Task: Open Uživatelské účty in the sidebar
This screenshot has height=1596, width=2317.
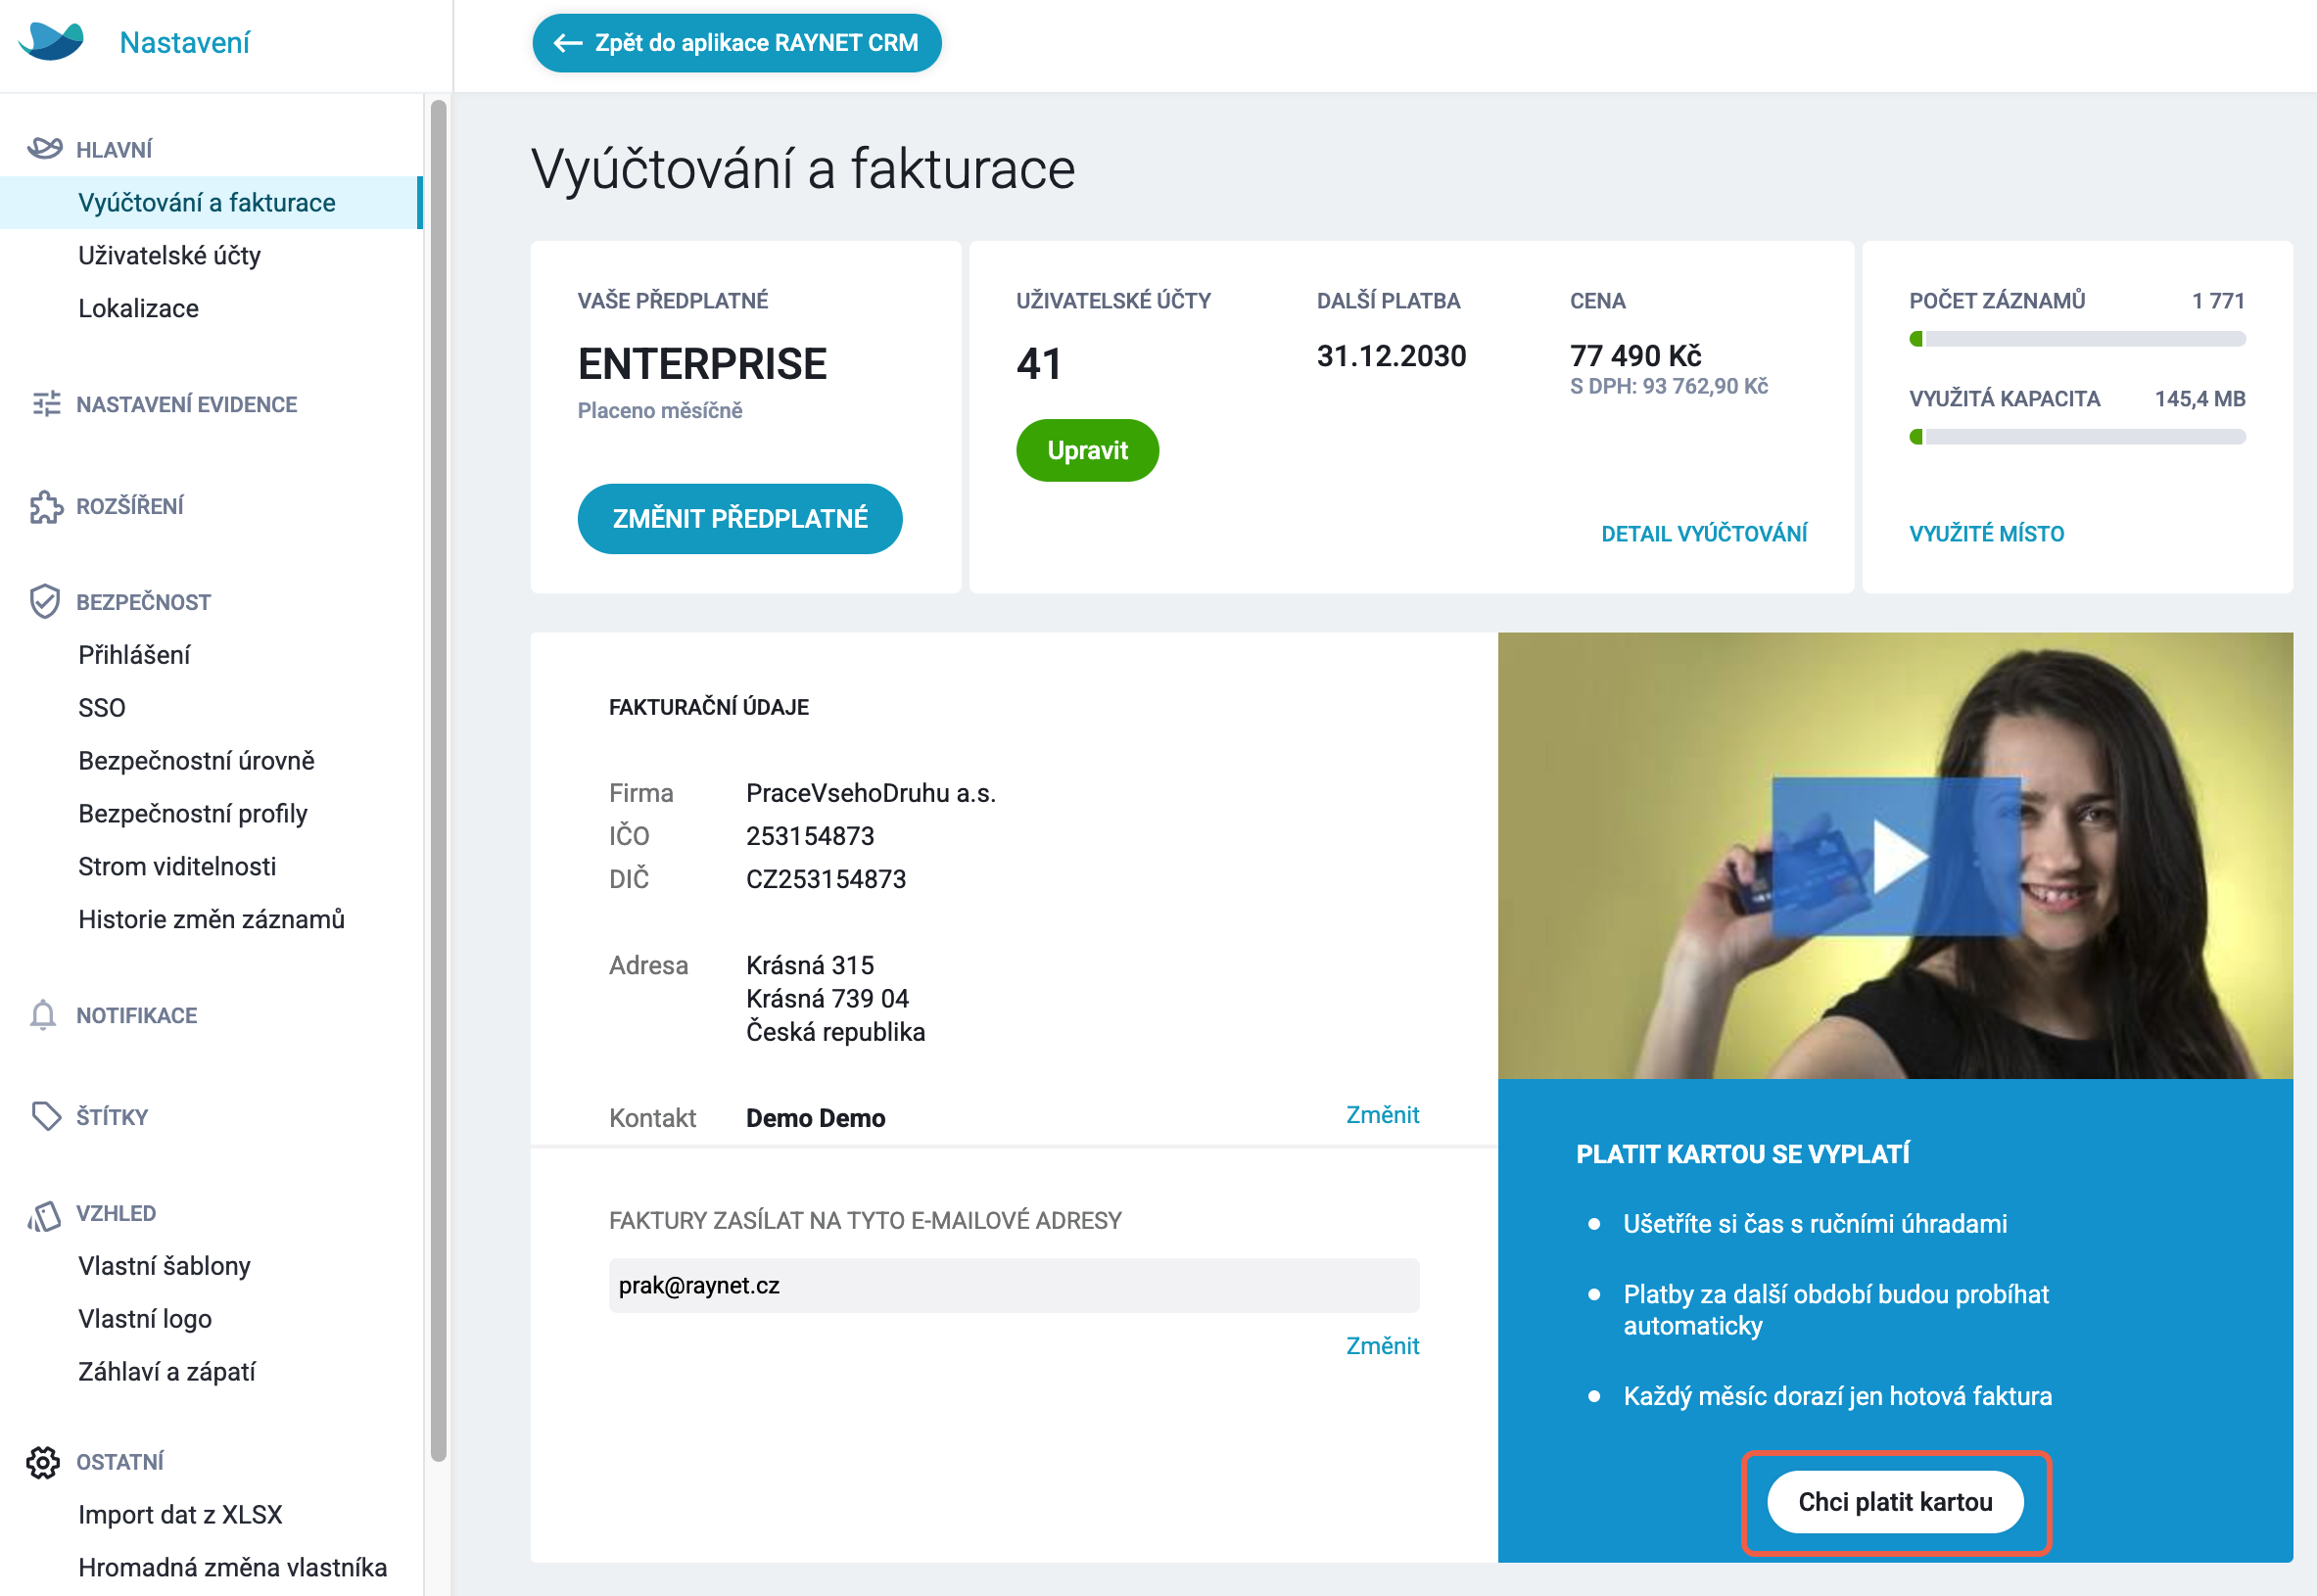Action: pyautogui.click(x=169, y=255)
